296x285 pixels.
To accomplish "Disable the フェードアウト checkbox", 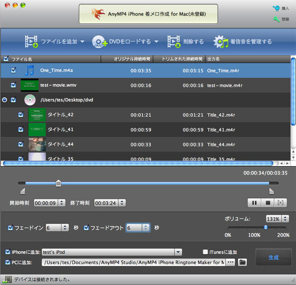I will [86, 228].
